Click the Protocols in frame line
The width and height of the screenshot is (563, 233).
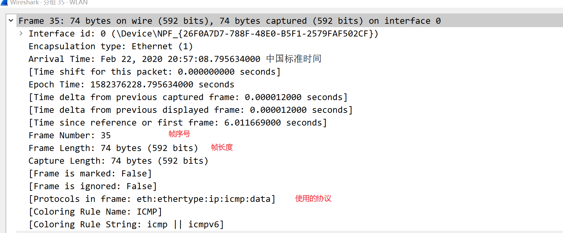[151, 199]
